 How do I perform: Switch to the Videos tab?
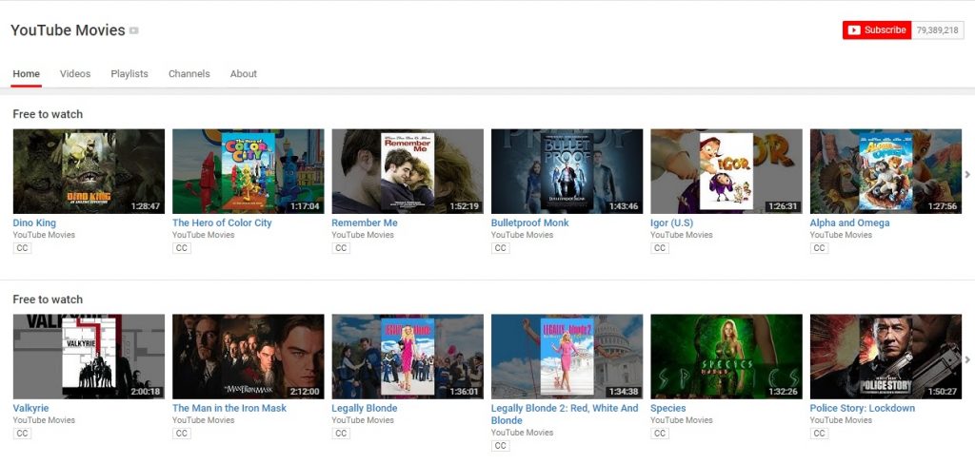click(x=75, y=74)
